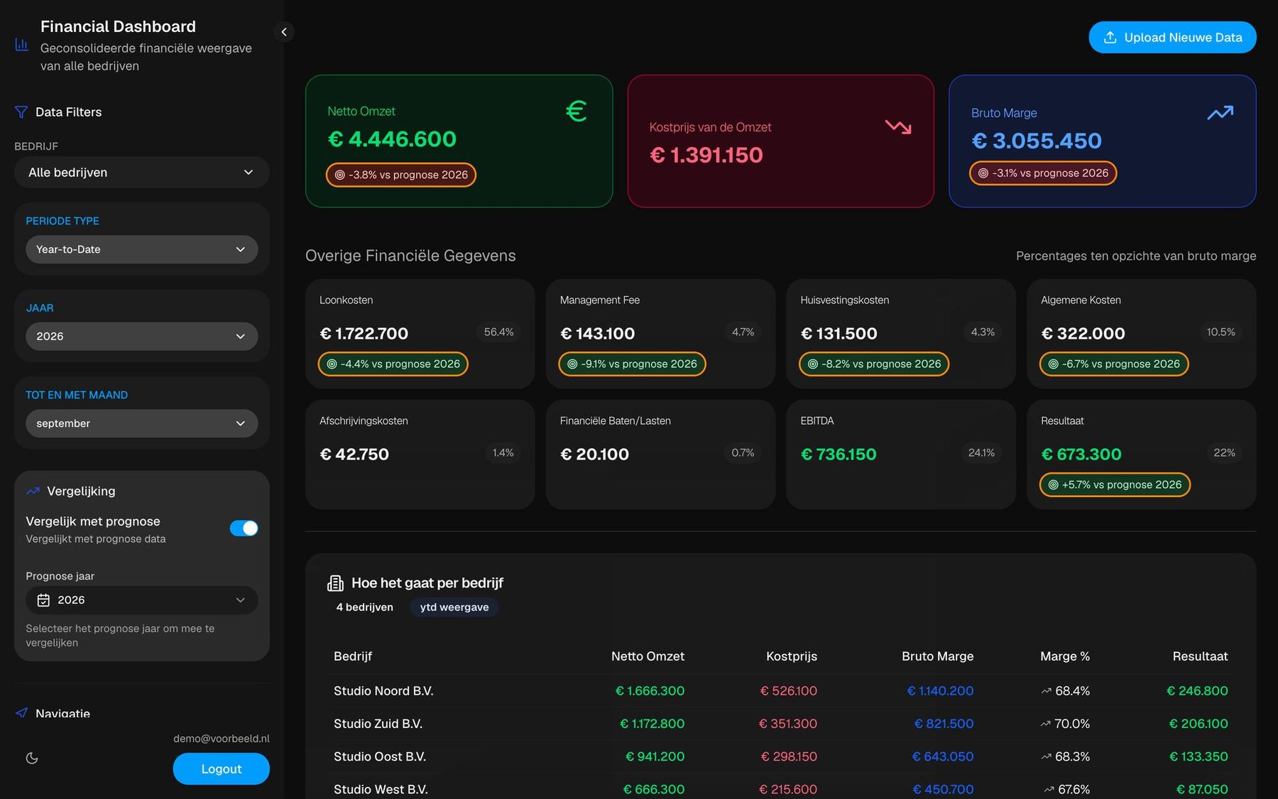Screen dimensions: 1278x799
Task: Click the Logout button
Action: click(x=222, y=769)
